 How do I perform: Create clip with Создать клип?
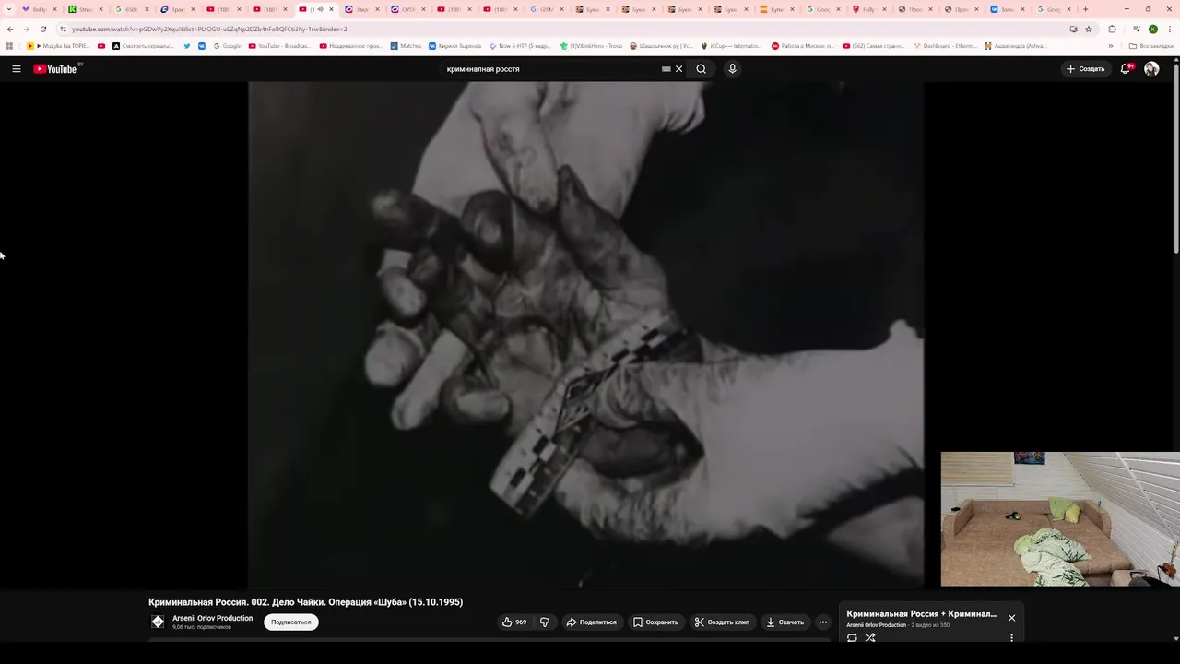[x=722, y=622]
